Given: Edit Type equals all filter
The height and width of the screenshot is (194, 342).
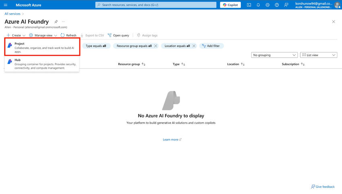Looking at the screenshot, I should (x=96, y=46).
